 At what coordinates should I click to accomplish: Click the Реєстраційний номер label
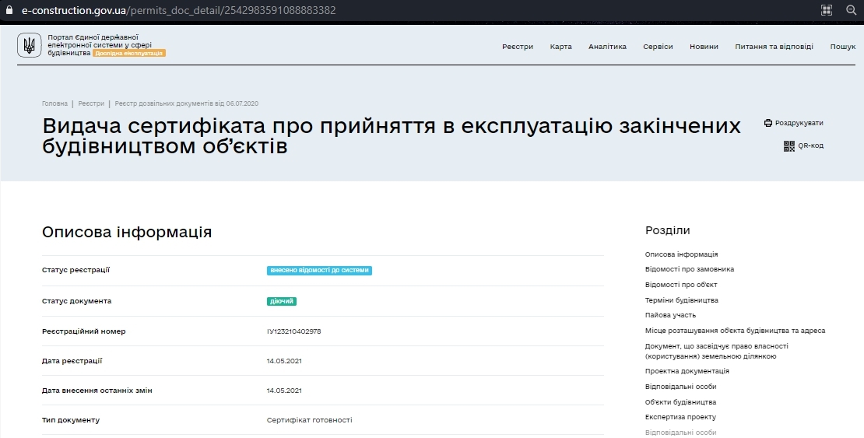pos(84,331)
